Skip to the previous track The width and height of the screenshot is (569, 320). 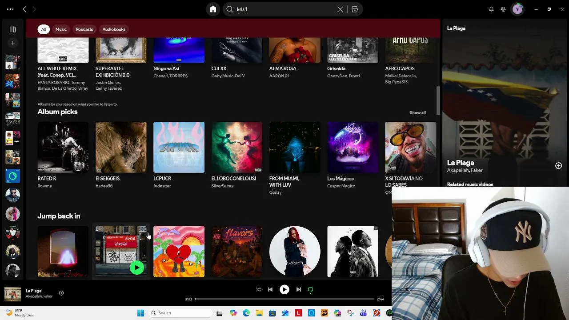point(270,289)
